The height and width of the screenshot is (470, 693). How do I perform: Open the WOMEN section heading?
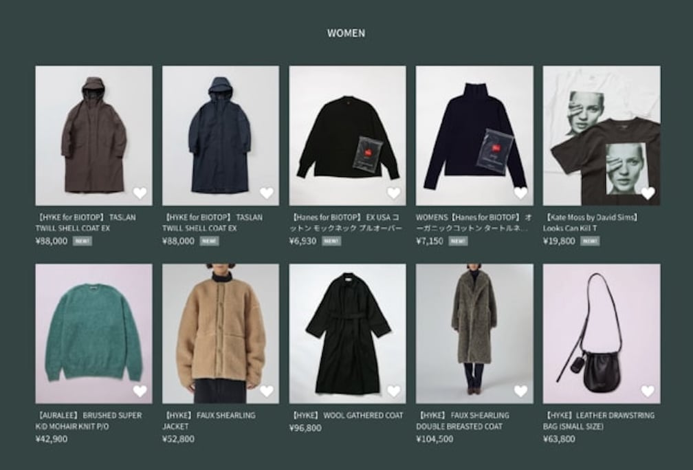click(346, 33)
